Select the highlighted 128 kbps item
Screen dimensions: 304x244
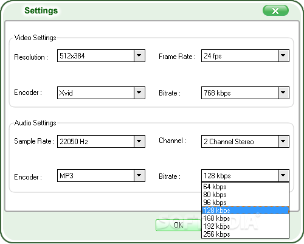click(245, 211)
